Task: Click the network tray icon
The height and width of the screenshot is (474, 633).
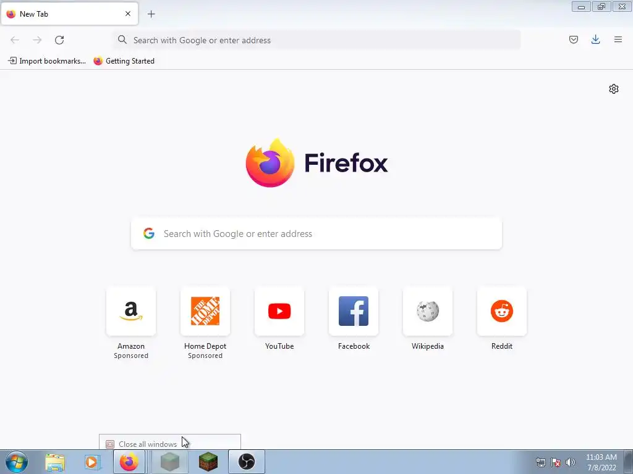Action: (x=540, y=462)
